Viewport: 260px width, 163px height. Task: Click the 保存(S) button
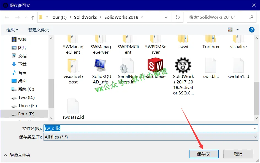pos(204,154)
